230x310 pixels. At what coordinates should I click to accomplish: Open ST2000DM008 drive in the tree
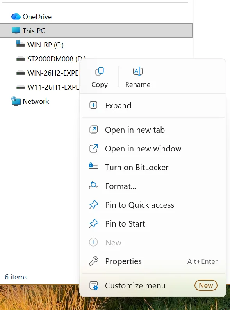(x=53, y=59)
